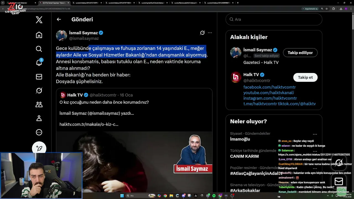Screen dimensions: 354x199
Task: Switch to x.com/i/status/201247272976 tab
Action: click(x=87, y=3)
